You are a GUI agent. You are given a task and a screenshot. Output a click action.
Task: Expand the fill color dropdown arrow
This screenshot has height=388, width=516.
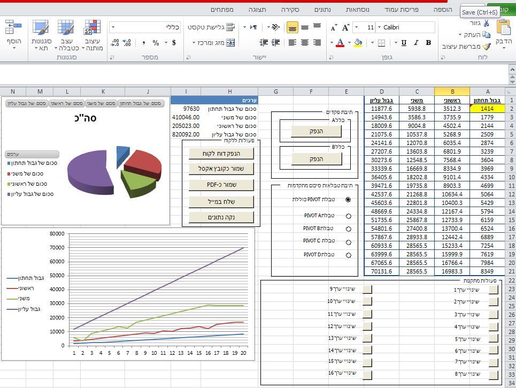[349, 43]
